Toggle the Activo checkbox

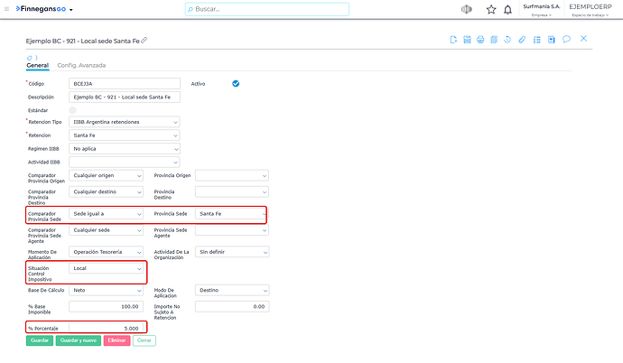tap(236, 83)
